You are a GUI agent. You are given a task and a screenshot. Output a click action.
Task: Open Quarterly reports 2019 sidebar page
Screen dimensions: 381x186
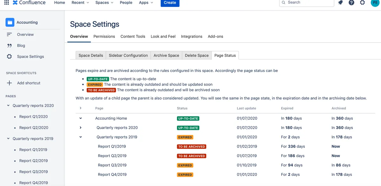pyautogui.click(x=33, y=138)
